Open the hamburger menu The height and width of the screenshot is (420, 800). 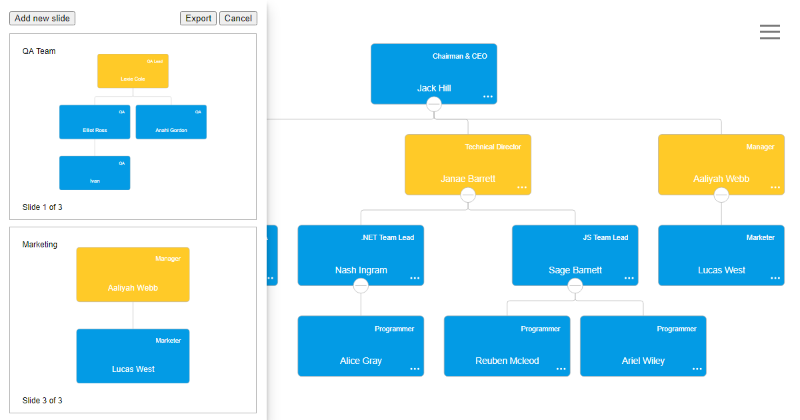(769, 31)
